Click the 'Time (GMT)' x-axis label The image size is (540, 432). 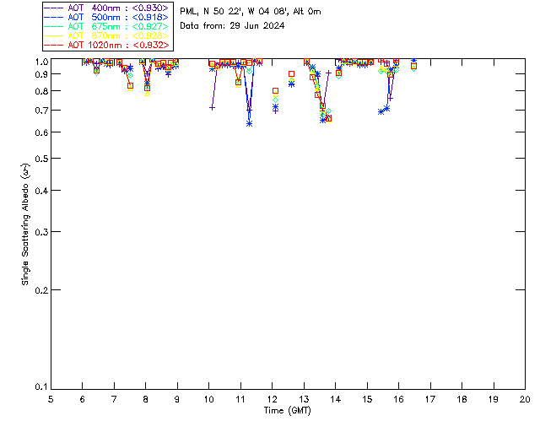288,410
